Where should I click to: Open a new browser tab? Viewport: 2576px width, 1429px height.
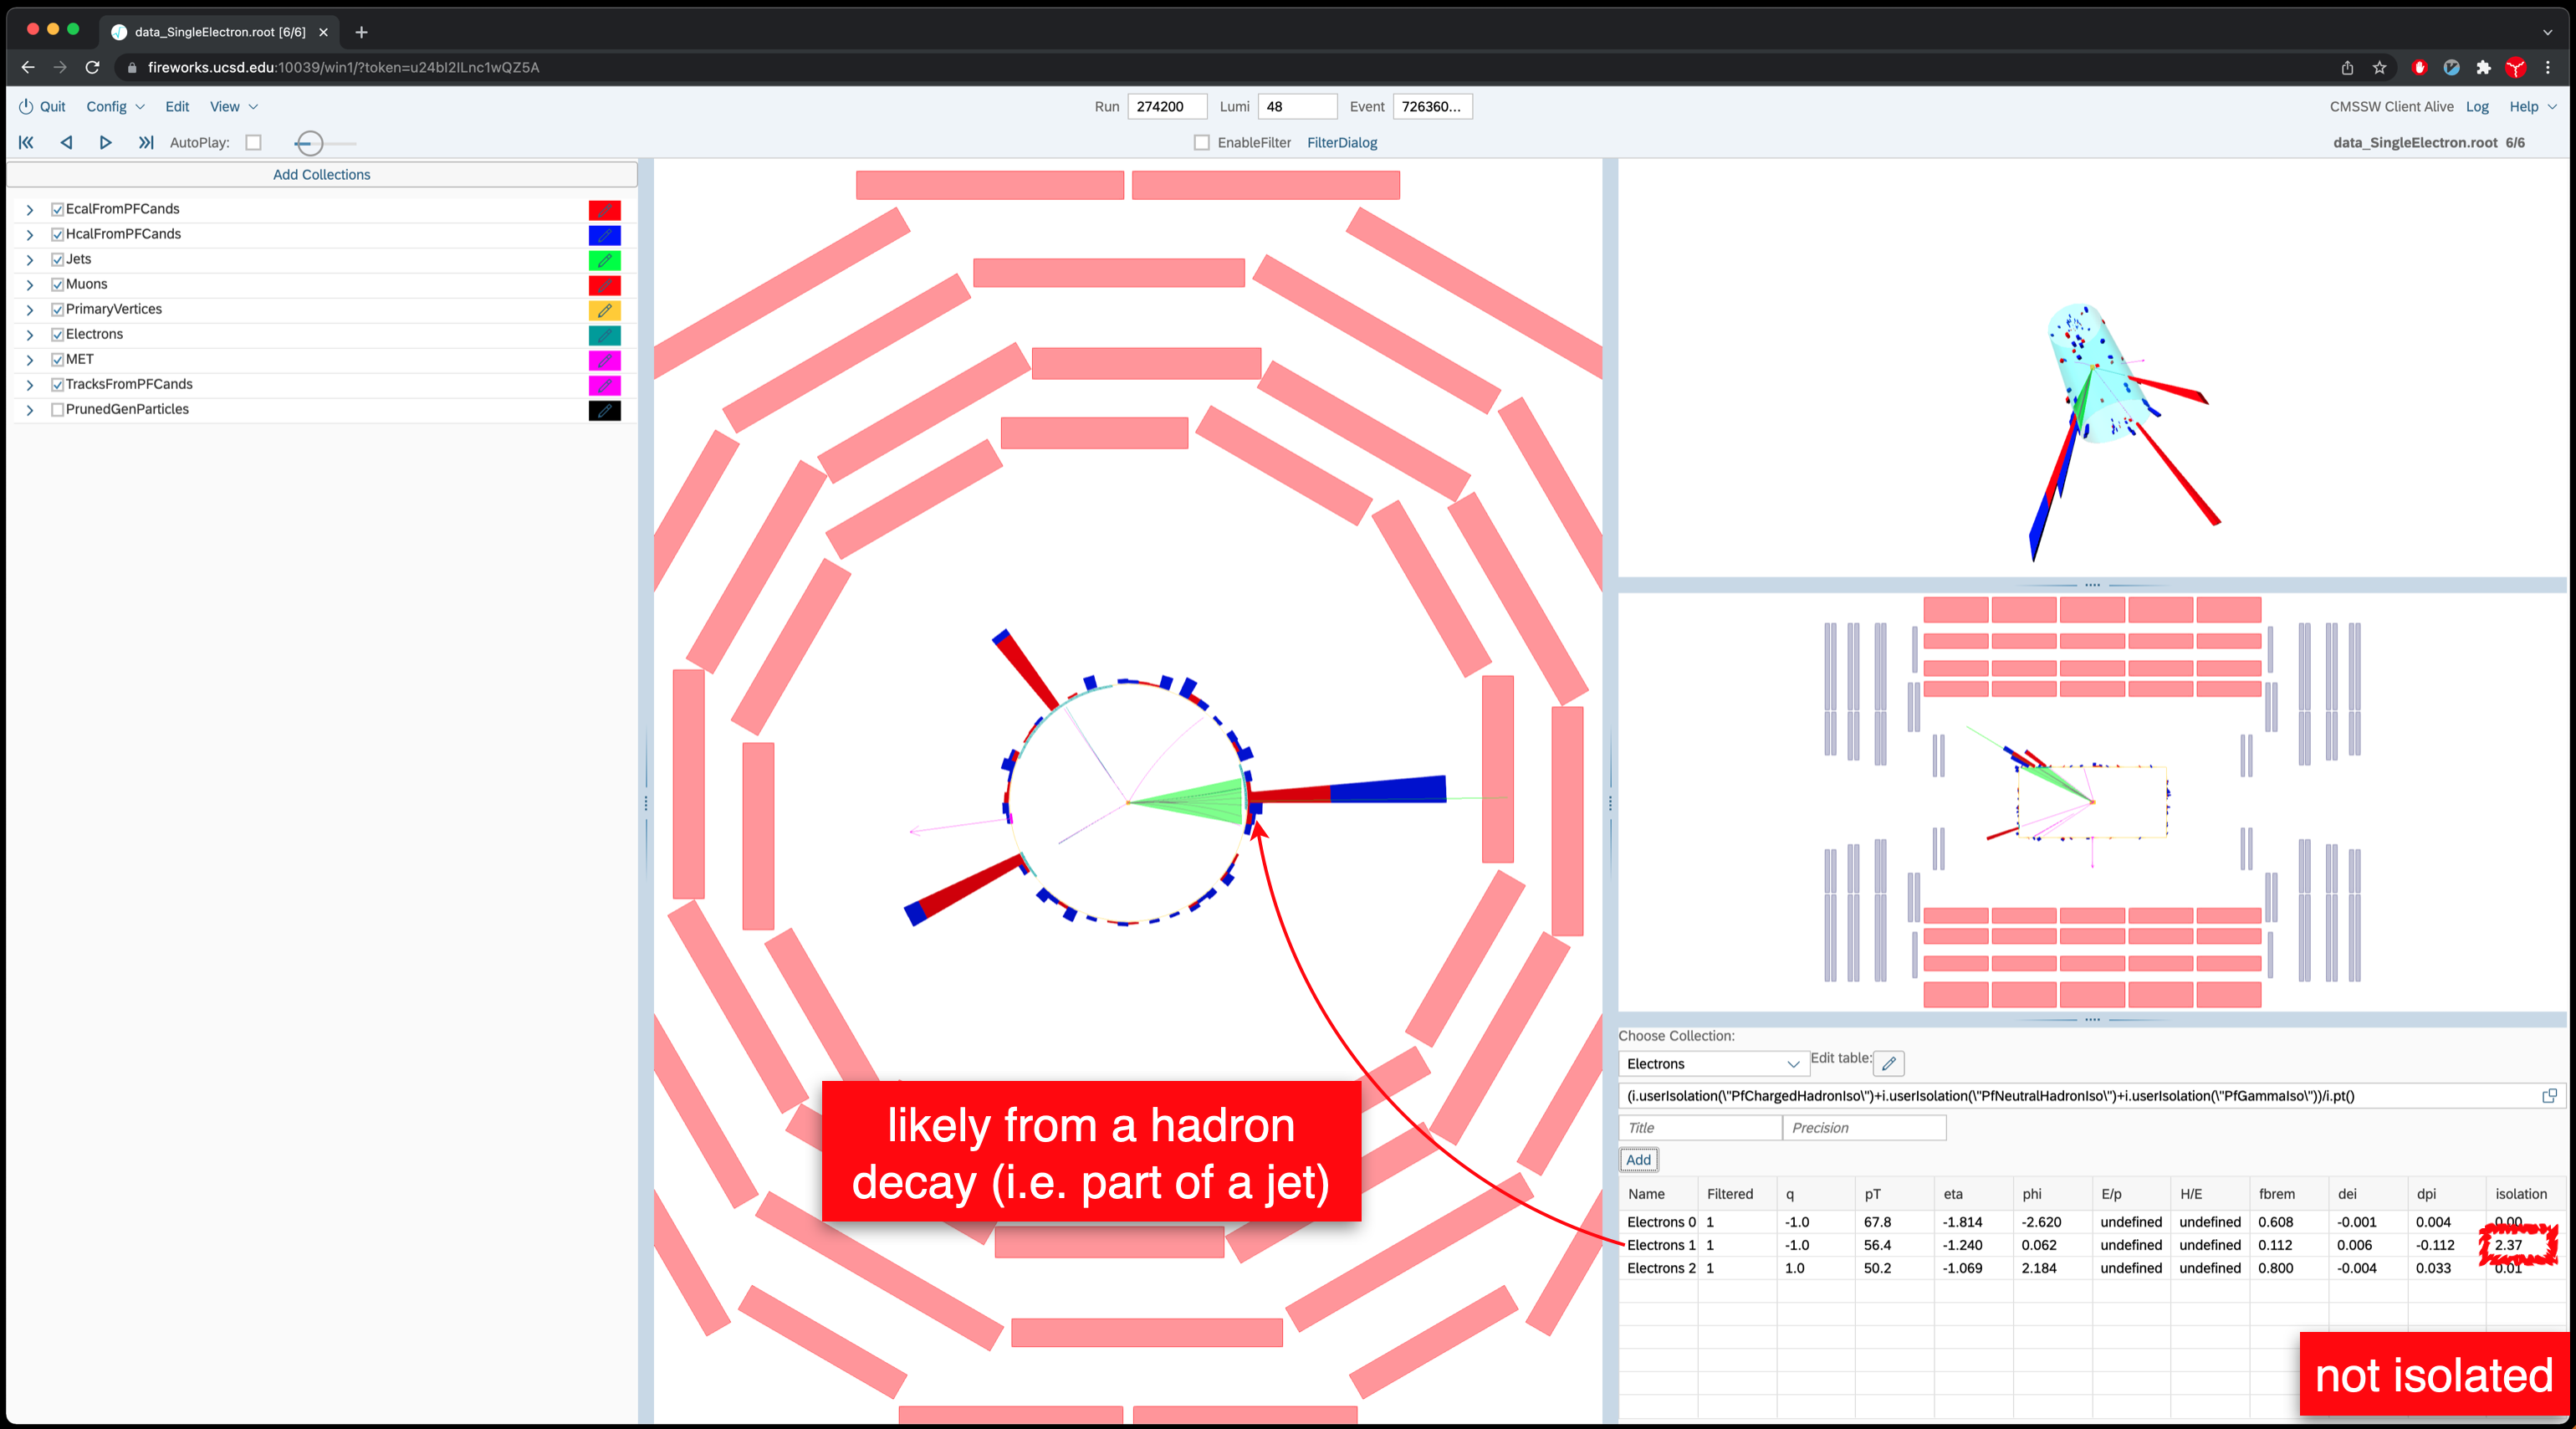361,32
